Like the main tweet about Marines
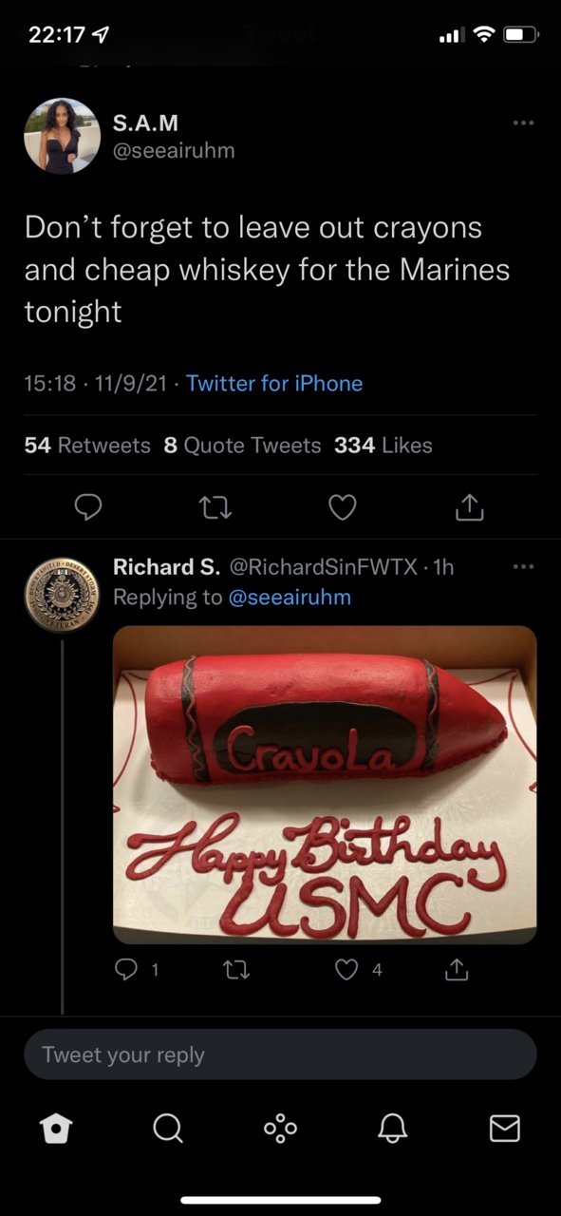The height and width of the screenshot is (1216, 561). [x=342, y=509]
